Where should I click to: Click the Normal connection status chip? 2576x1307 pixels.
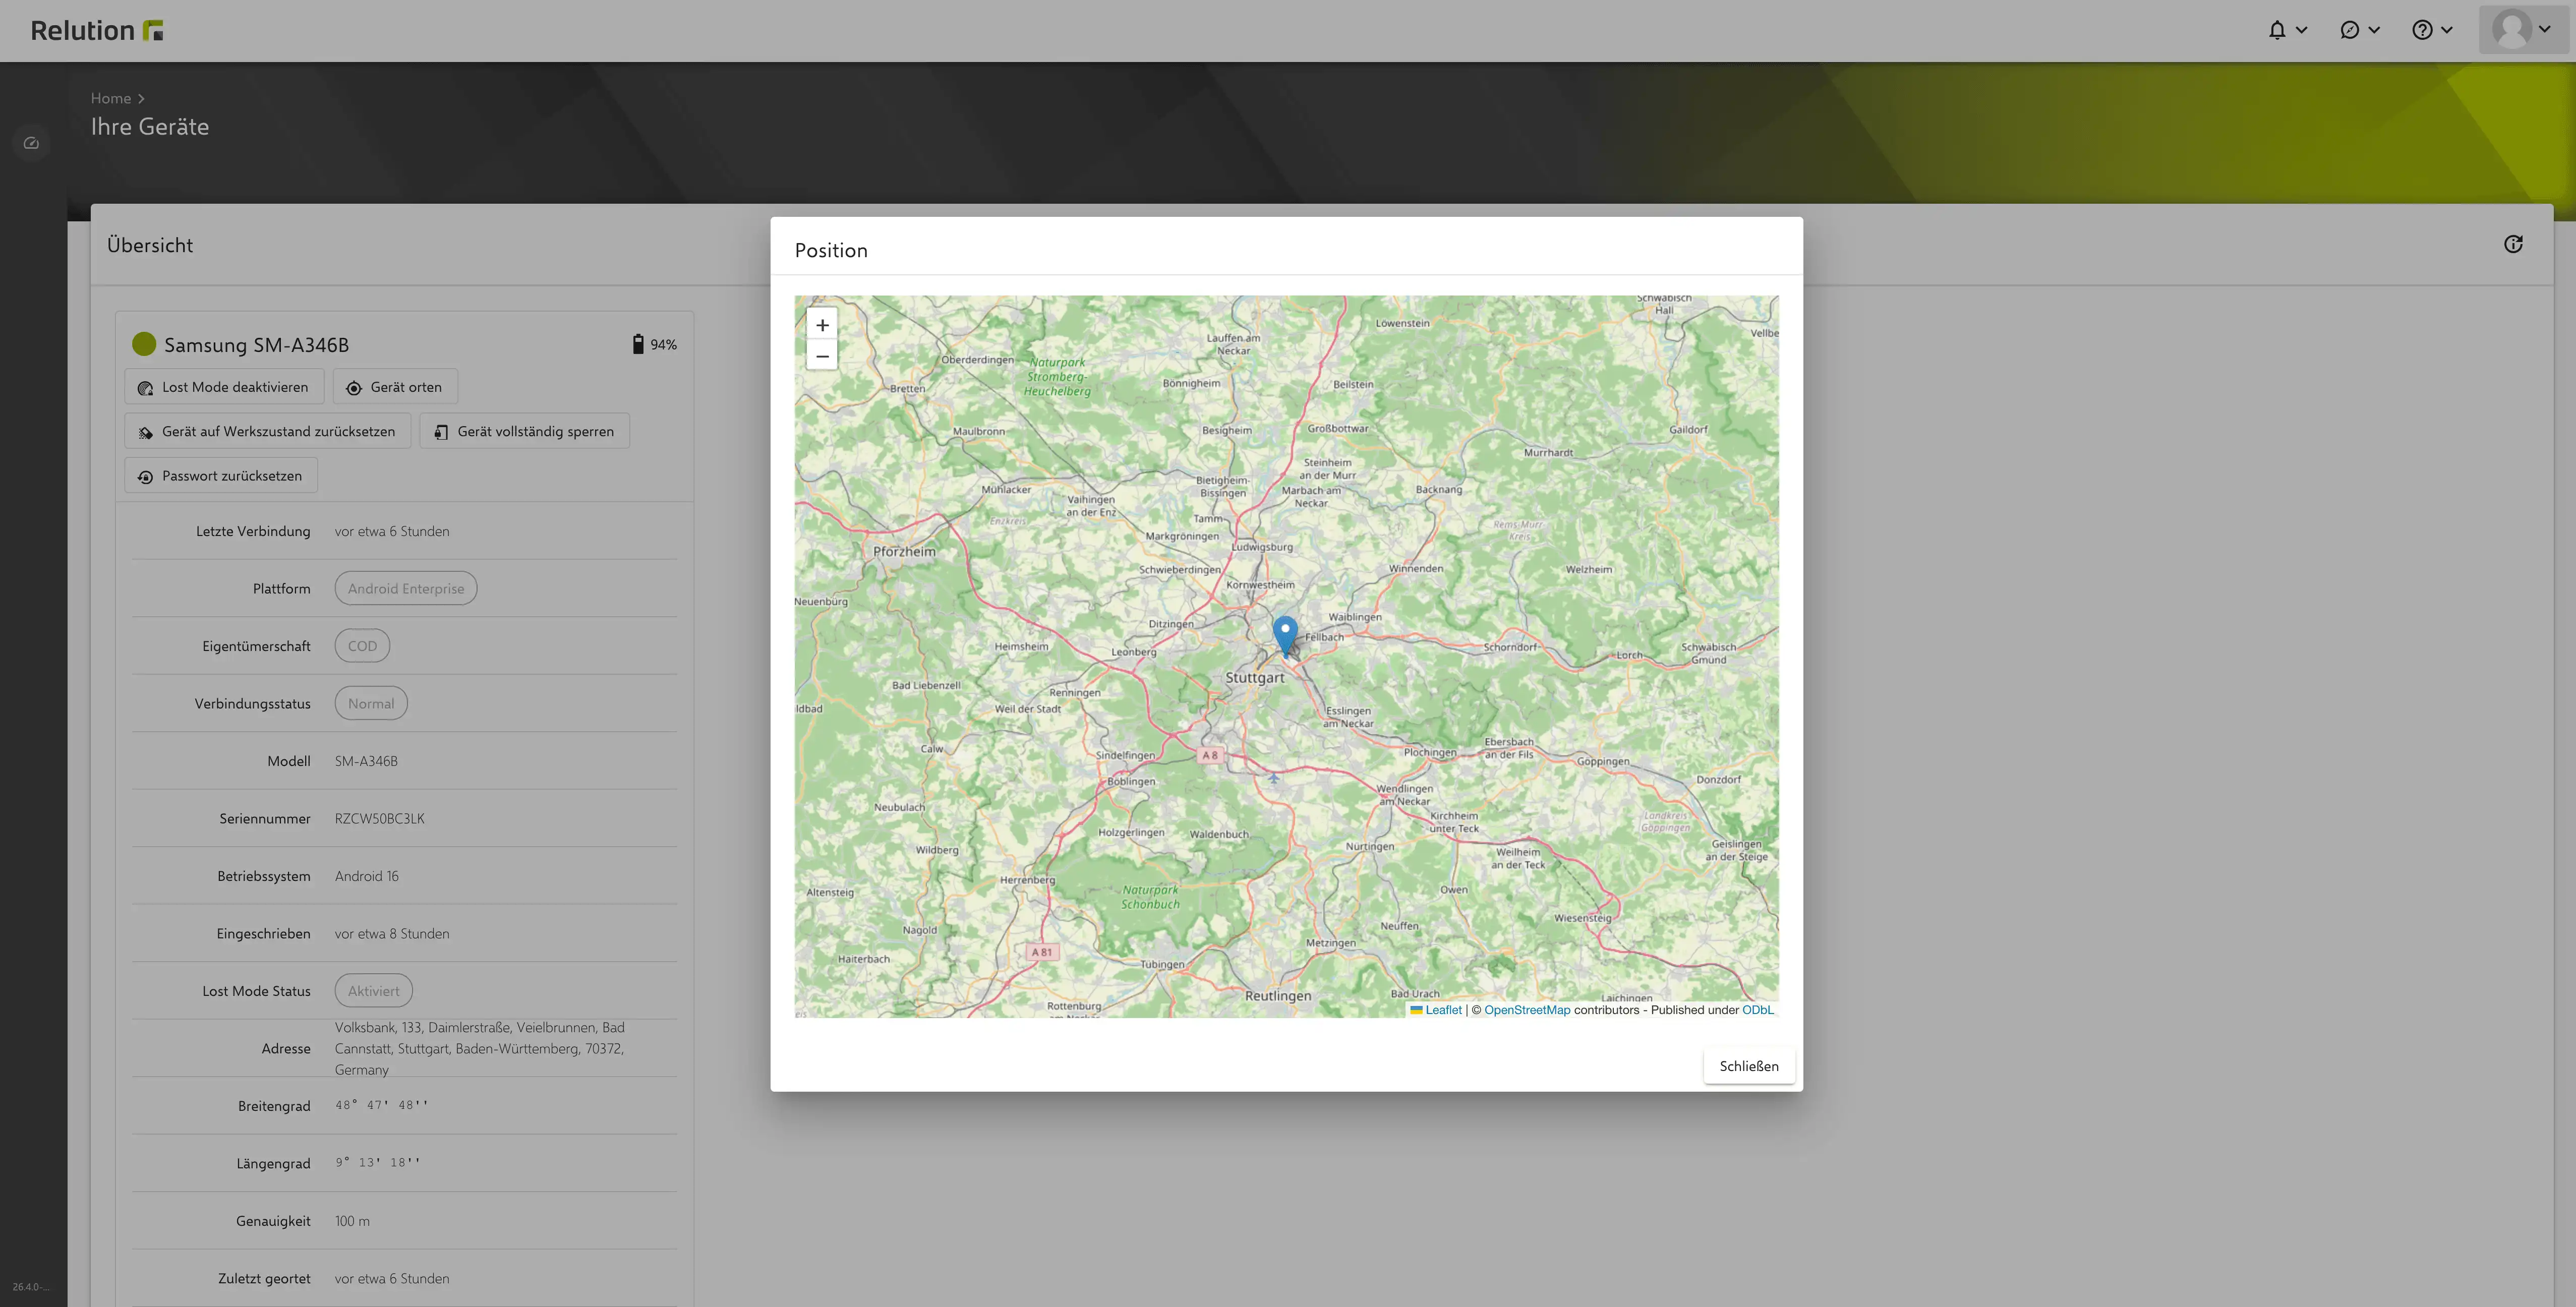[371, 704]
